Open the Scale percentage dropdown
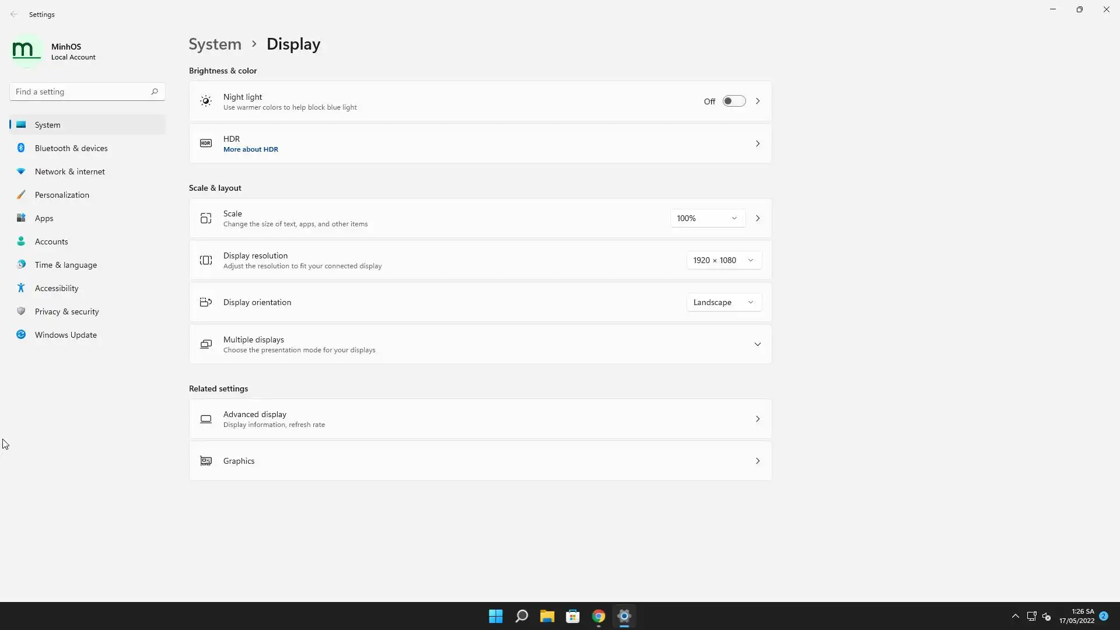The image size is (1120, 630). (707, 218)
